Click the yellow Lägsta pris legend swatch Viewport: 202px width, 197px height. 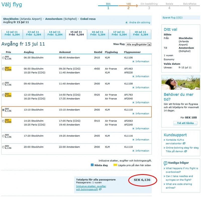[115, 165]
